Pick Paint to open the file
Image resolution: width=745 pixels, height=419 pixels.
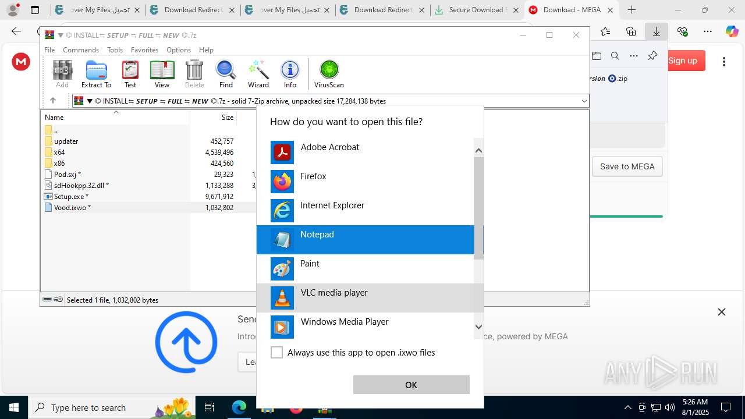tap(365, 269)
